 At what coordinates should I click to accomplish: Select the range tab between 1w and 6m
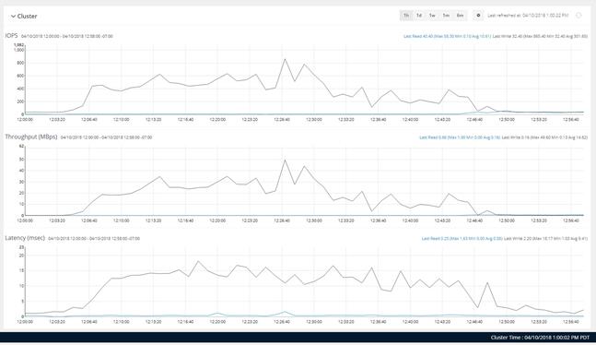(446, 16)
